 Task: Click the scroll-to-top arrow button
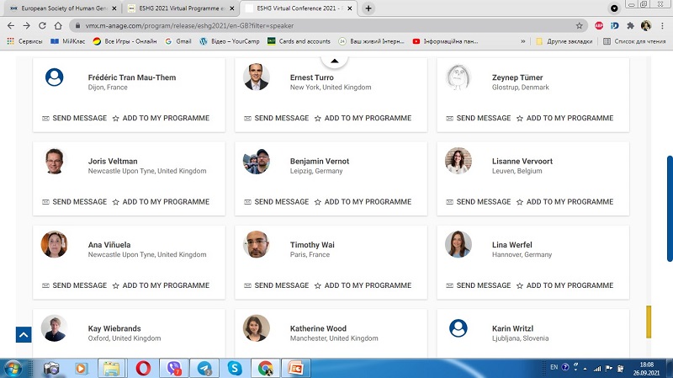click(24, 335)
